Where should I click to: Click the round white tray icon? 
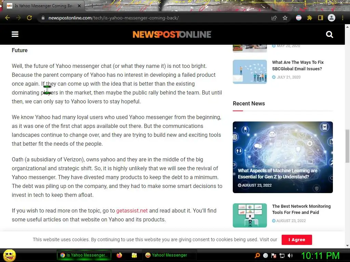(x=265, y=256)
